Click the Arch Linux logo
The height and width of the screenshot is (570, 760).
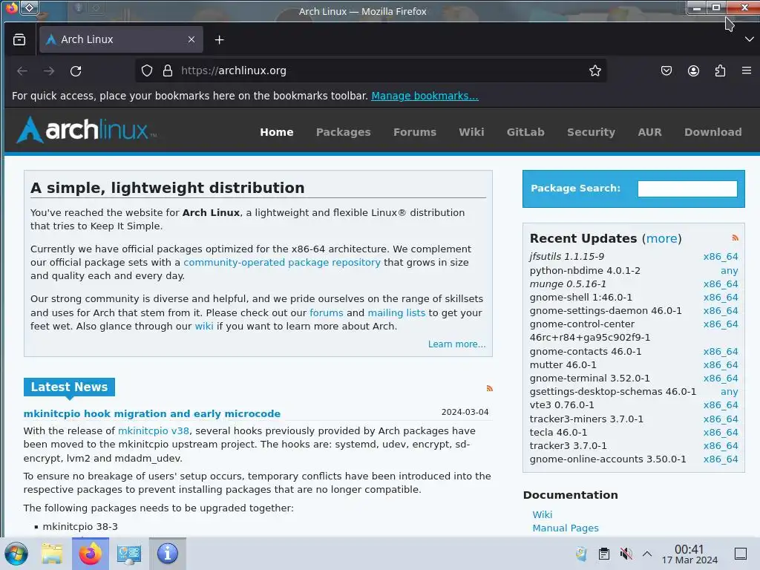point(87,130)
